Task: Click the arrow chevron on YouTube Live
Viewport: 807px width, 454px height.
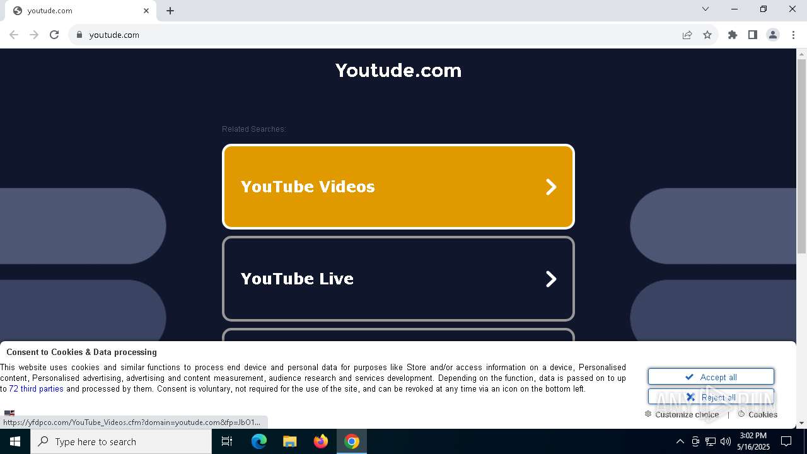Action: 551,279
